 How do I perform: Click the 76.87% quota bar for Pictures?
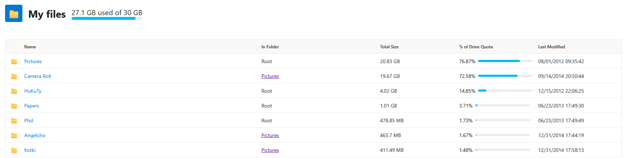[x=505, y=61]
